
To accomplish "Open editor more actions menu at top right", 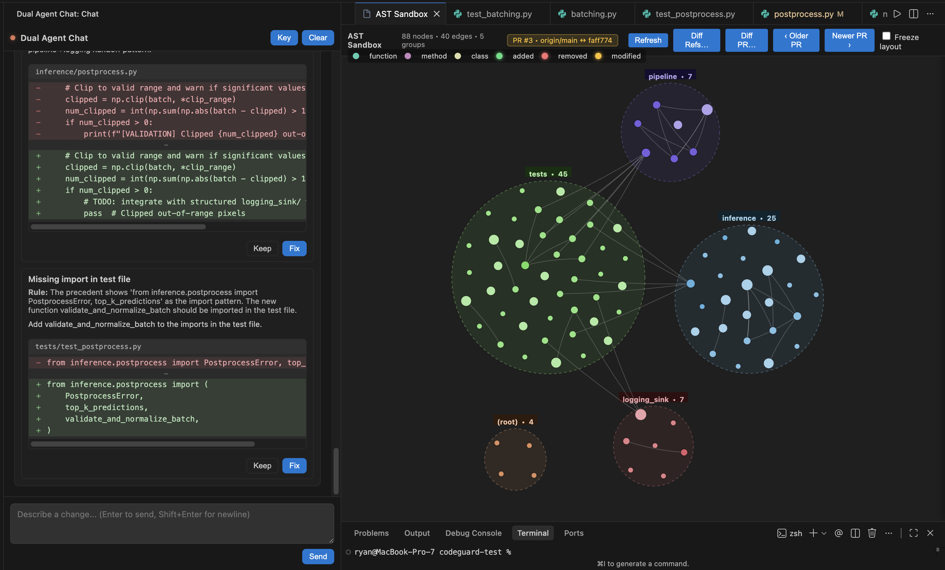I will 930,14.
